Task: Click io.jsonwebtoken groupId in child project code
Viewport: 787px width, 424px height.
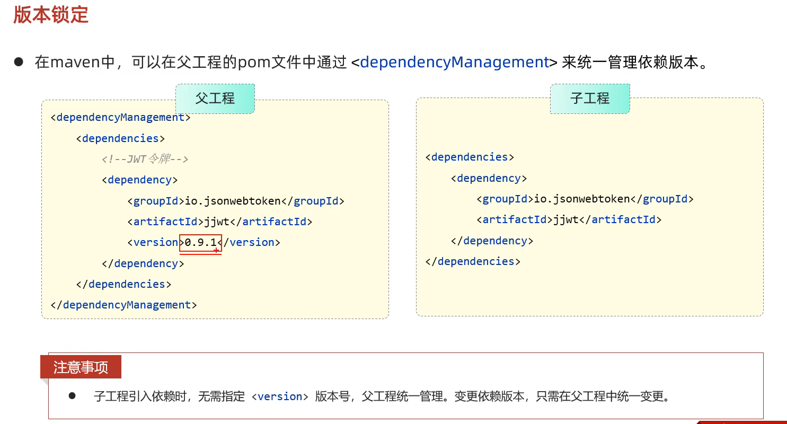Action: coord(581,199)
